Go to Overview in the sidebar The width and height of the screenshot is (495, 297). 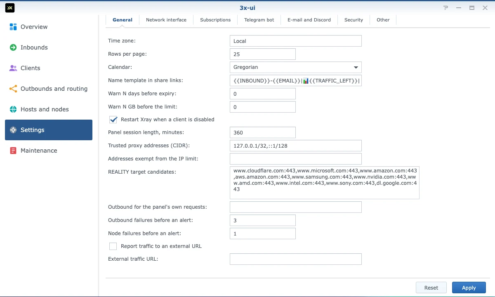pyautogui.click(x=49, y=27)
